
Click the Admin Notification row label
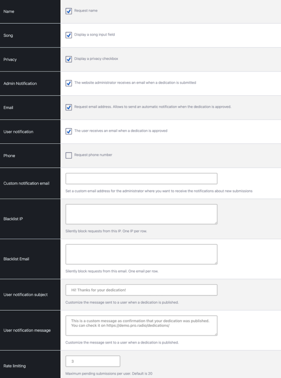tap(20, 83)
